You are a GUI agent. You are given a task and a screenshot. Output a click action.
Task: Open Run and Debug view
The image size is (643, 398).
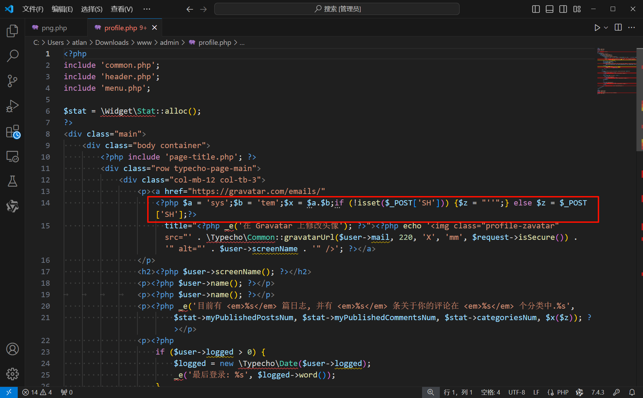click(13, 106)
